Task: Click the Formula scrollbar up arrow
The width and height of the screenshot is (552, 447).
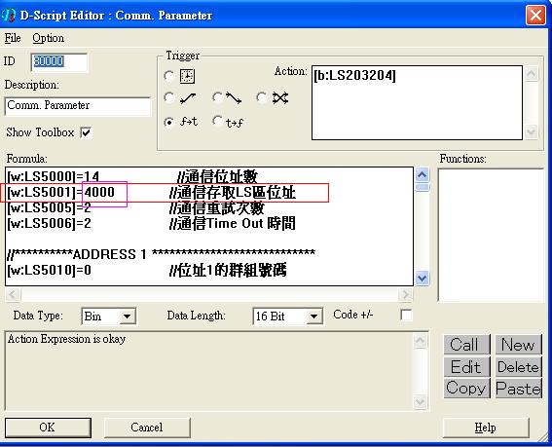Action: (x=423, y=174)
